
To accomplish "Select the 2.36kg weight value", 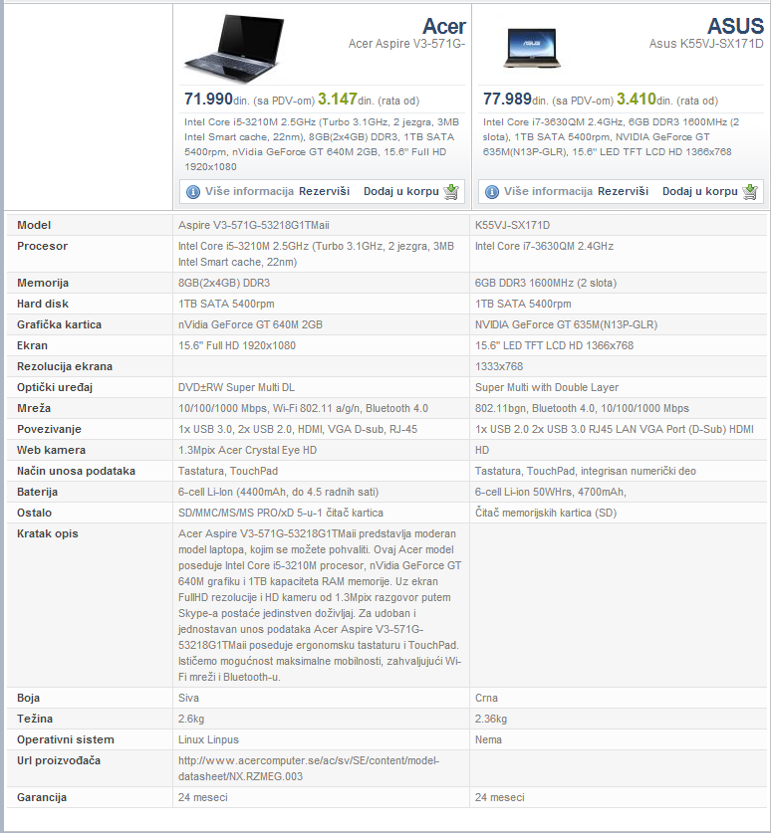I will tap(491, 719).
